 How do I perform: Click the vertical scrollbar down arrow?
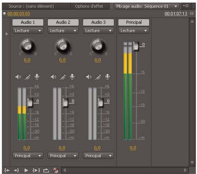click(x=192, y=162)
